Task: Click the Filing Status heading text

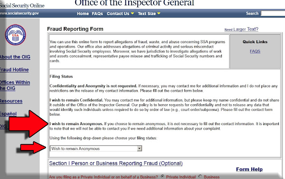Action: pos(61,77)
